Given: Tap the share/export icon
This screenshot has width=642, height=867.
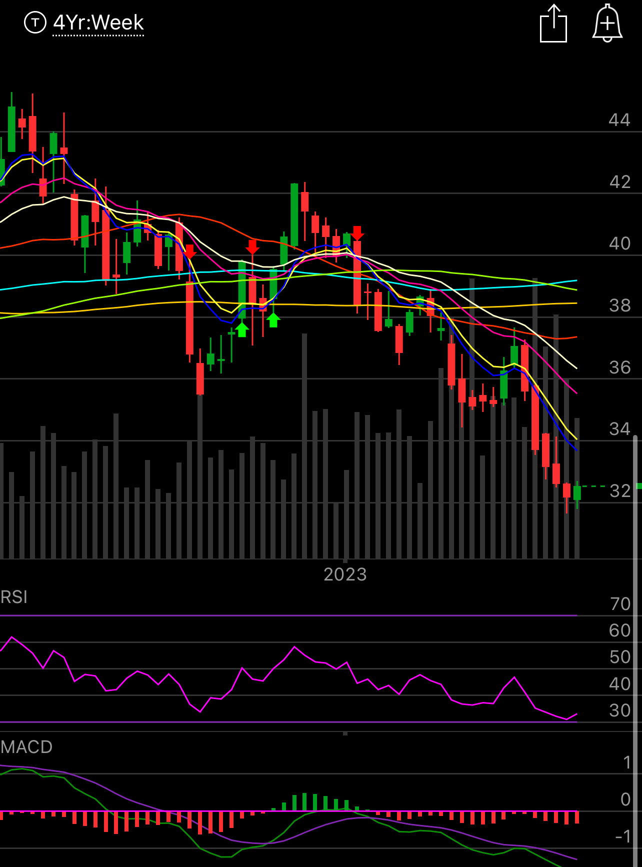Looking at the screenshot, I should click(553, 23).
